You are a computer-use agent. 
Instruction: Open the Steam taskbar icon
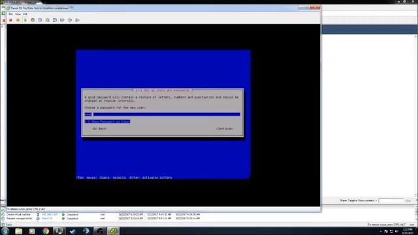[86, 231]
